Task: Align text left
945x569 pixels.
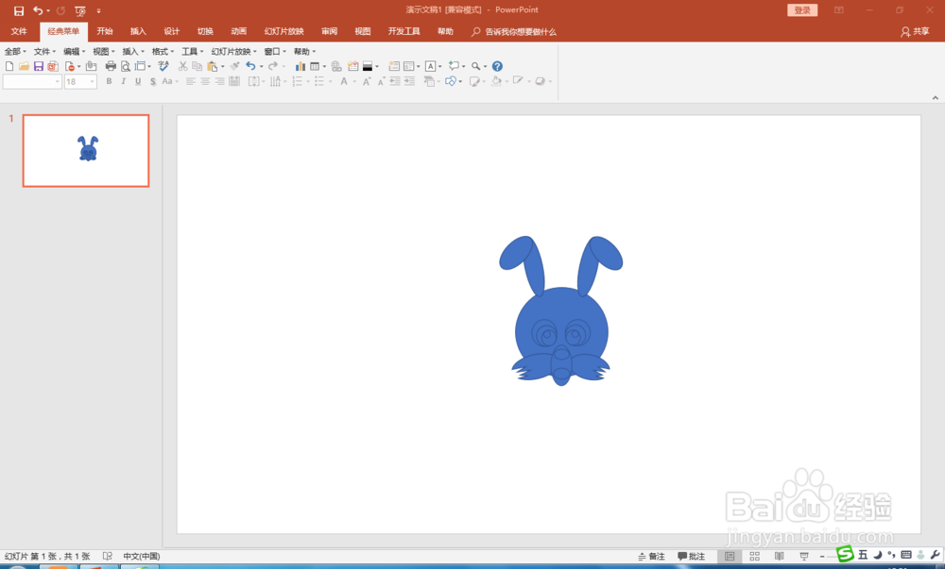Action: pos(191,81)
